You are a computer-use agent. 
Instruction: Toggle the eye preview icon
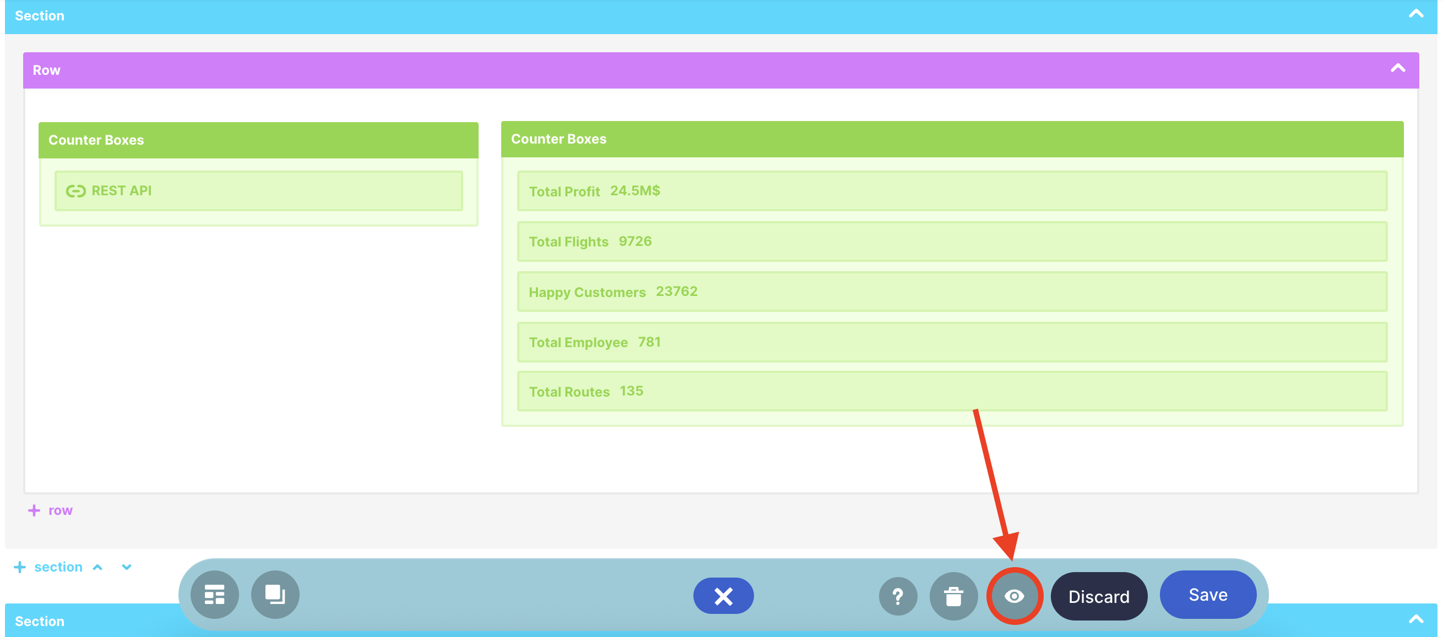pyautogui.click(x=1014, y=596)
